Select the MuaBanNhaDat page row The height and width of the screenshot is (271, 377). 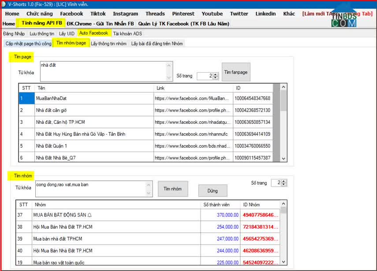(146, 98)
